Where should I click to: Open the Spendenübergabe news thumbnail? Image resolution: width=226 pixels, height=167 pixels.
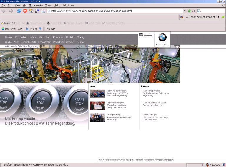[98, 106]
